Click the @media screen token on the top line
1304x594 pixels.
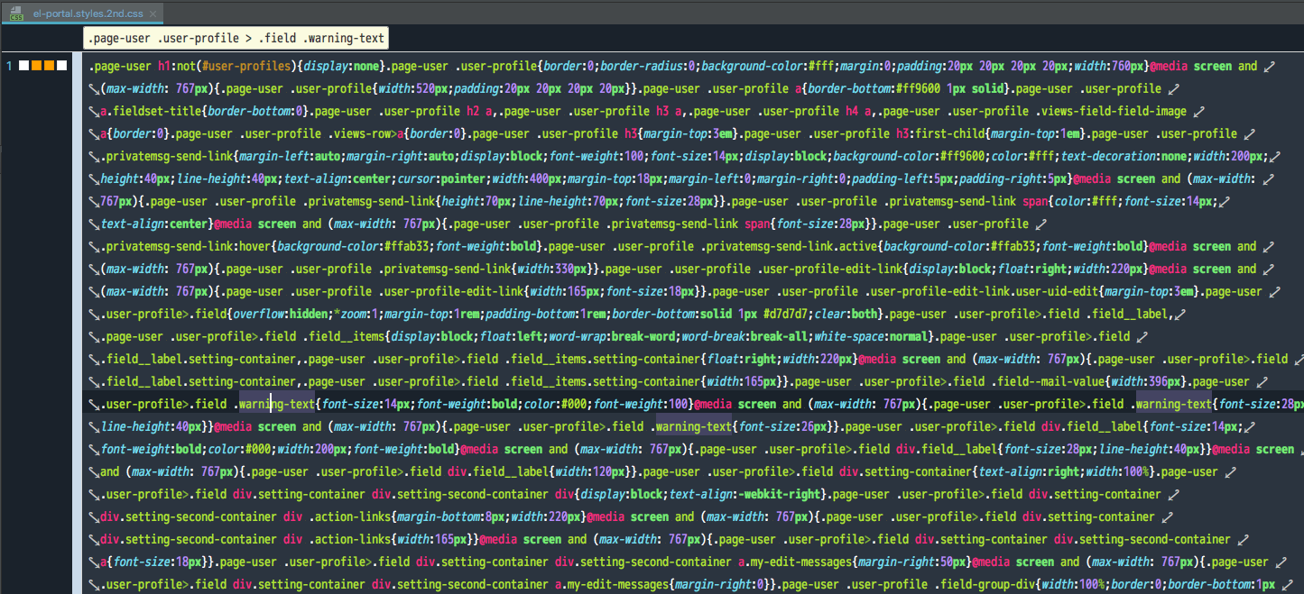tap(1191, 65)
